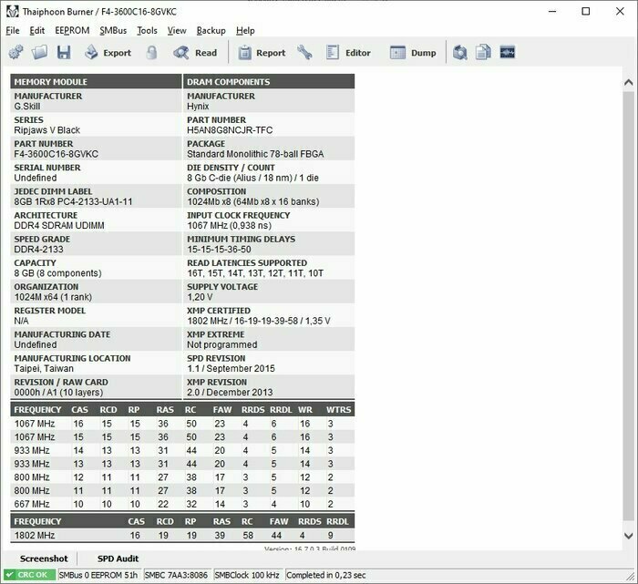Click the copy pages toolbar icon

click(483, 53)
